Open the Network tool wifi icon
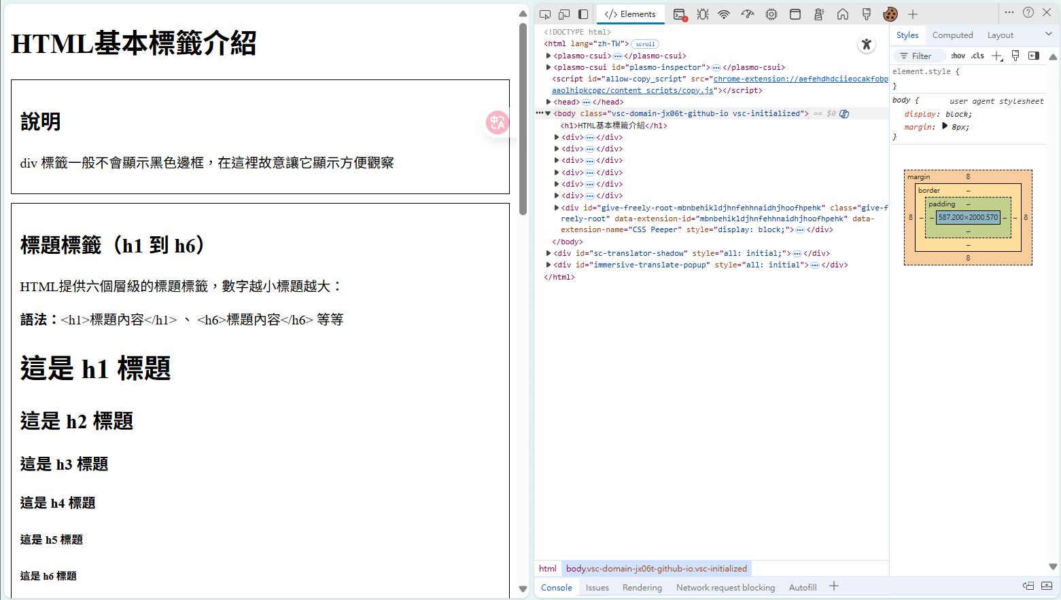The width and height of the screenshot is (1061, 600). pos(725,14)
